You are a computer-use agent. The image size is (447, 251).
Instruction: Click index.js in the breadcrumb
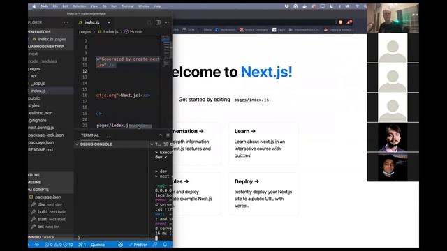tap(110, 32)
